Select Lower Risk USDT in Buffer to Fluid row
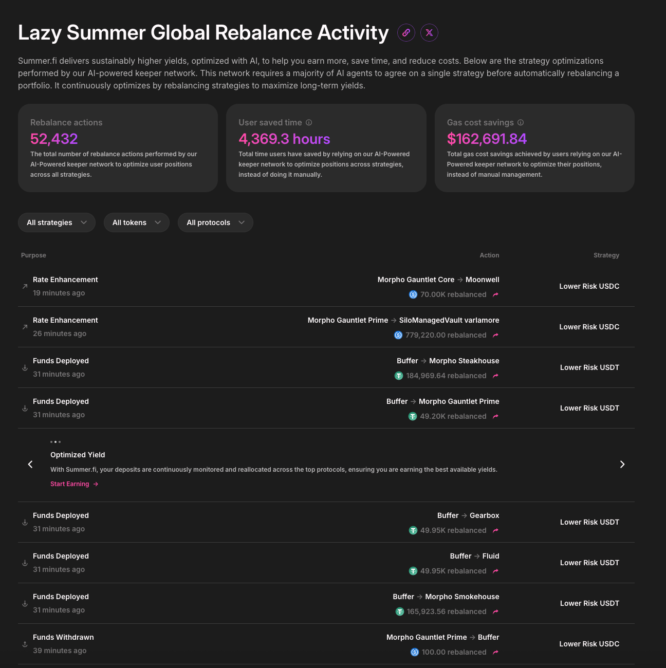666x668 pixels. pos(589,563)
